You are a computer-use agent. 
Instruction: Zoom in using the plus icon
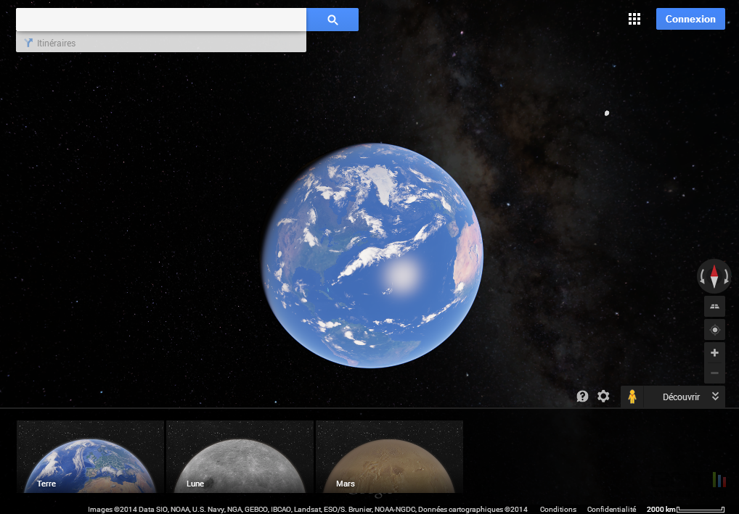tap(714, 352)
